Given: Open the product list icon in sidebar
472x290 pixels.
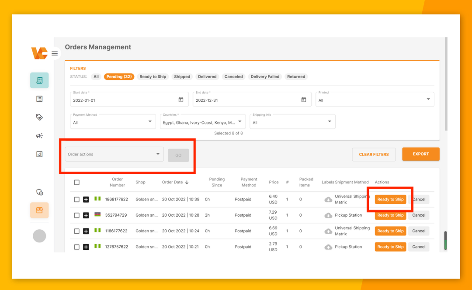Looking at the screenshot, I should [x=39, y=99].
